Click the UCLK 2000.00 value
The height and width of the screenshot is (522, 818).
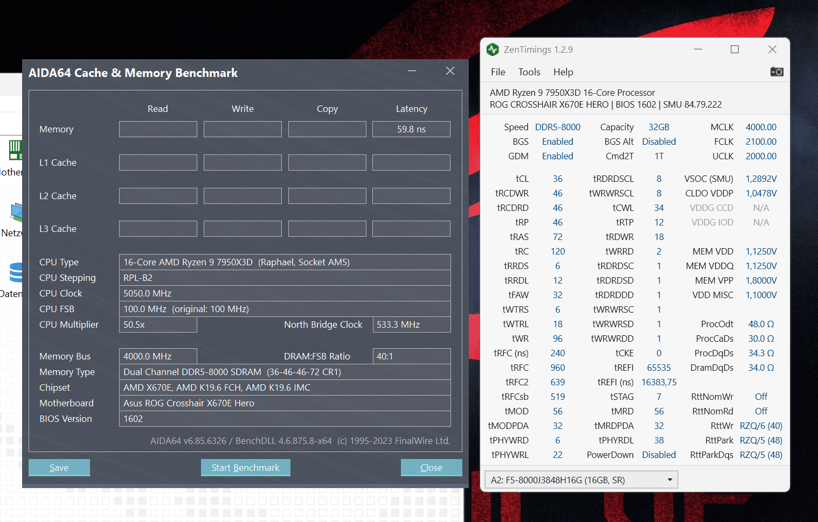click(x=761, y=156)
